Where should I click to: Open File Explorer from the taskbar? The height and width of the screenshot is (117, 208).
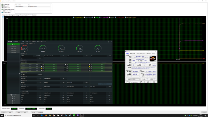click(50, 115)
